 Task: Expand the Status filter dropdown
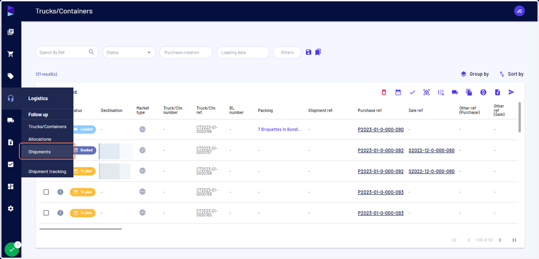129,53
